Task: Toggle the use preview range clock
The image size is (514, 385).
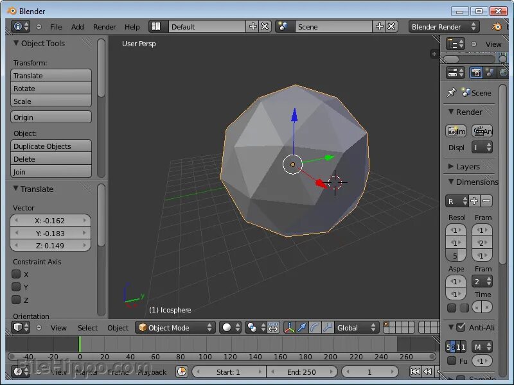Action: pos(182,372)
